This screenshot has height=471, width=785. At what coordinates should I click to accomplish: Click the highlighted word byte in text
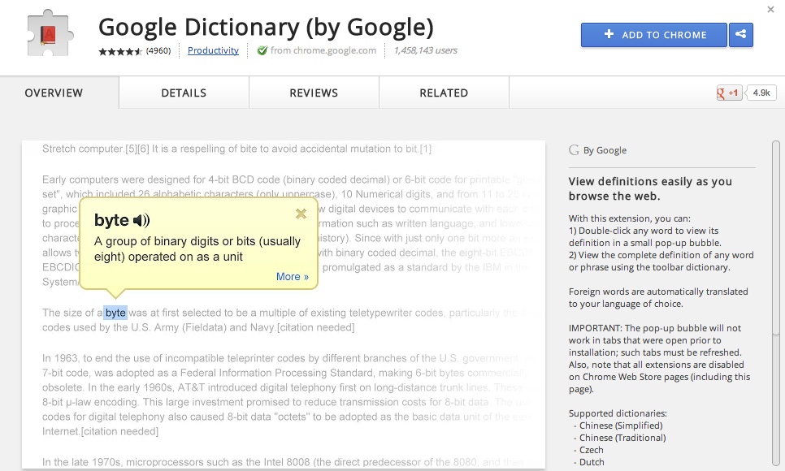click(x=115, y=313)
